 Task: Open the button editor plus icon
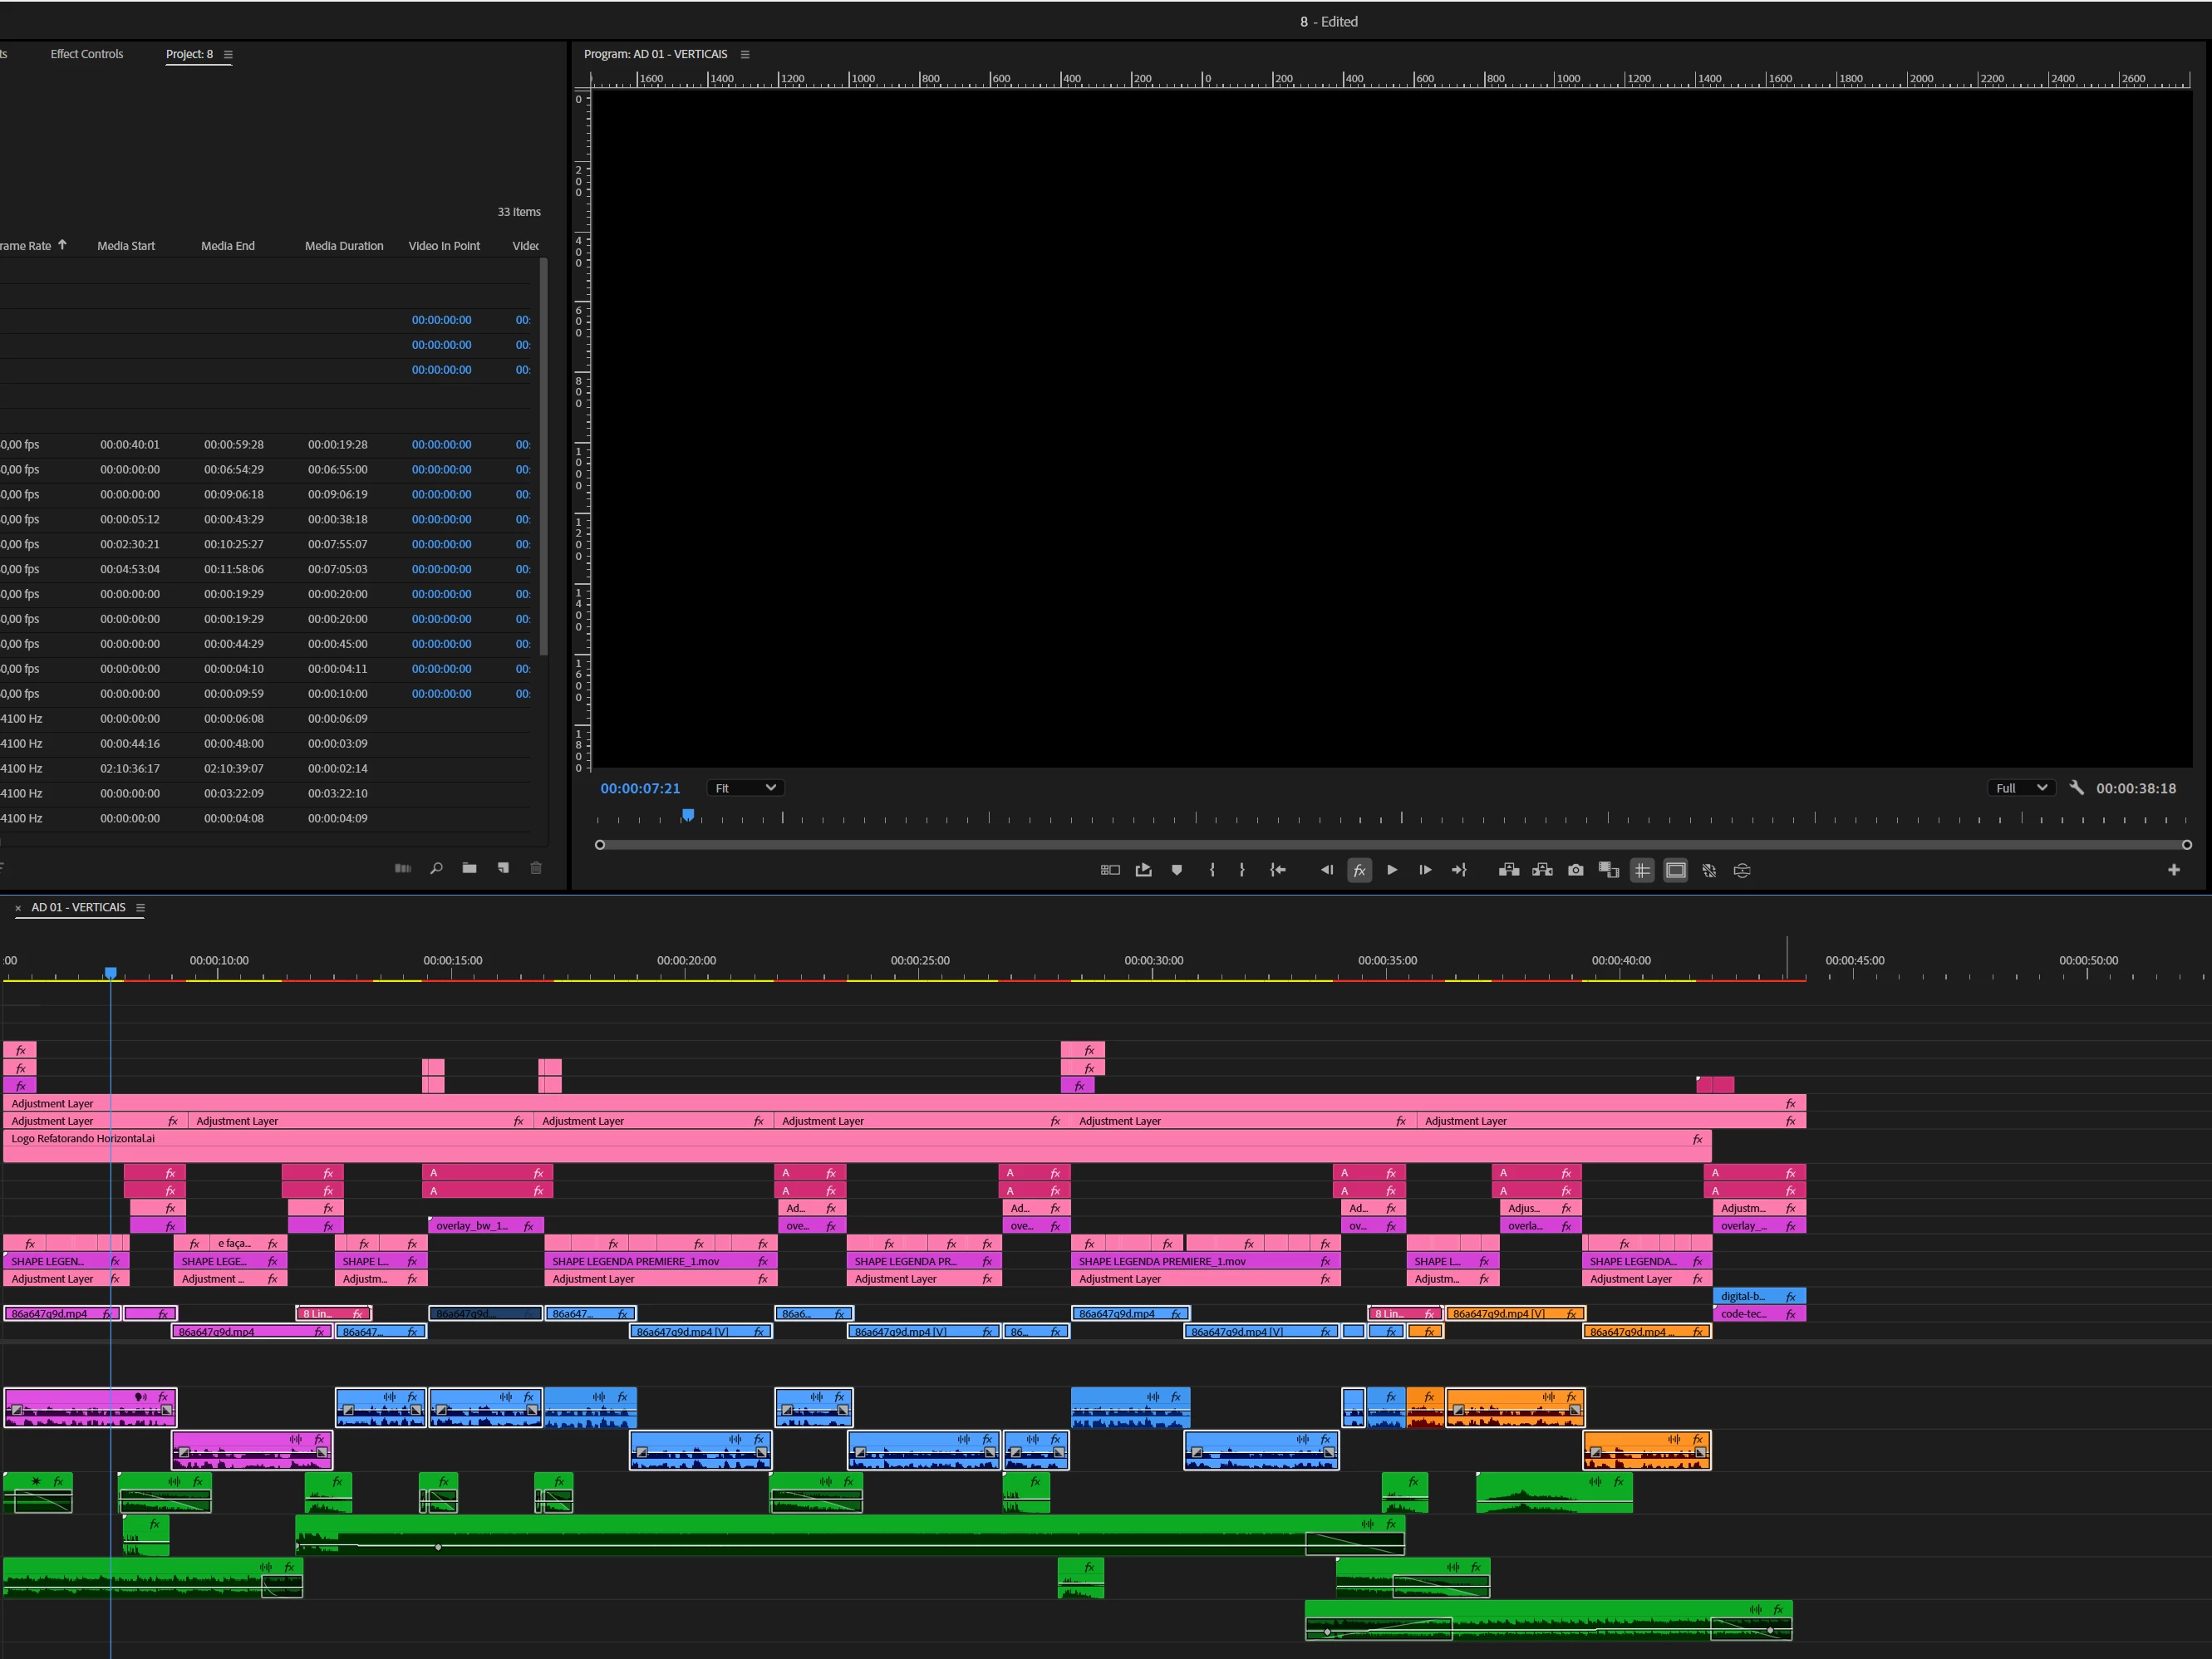pos(2173,870)
